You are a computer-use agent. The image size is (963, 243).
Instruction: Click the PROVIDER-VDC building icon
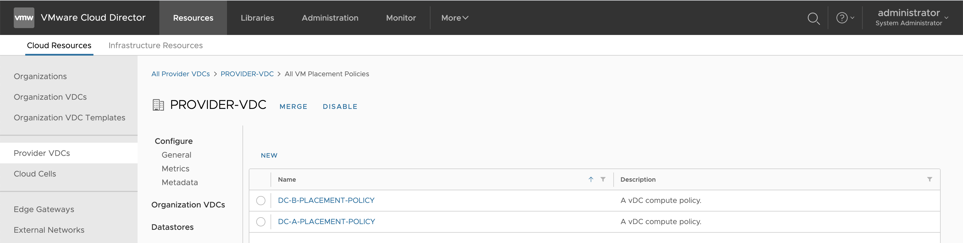click(158, 105)
